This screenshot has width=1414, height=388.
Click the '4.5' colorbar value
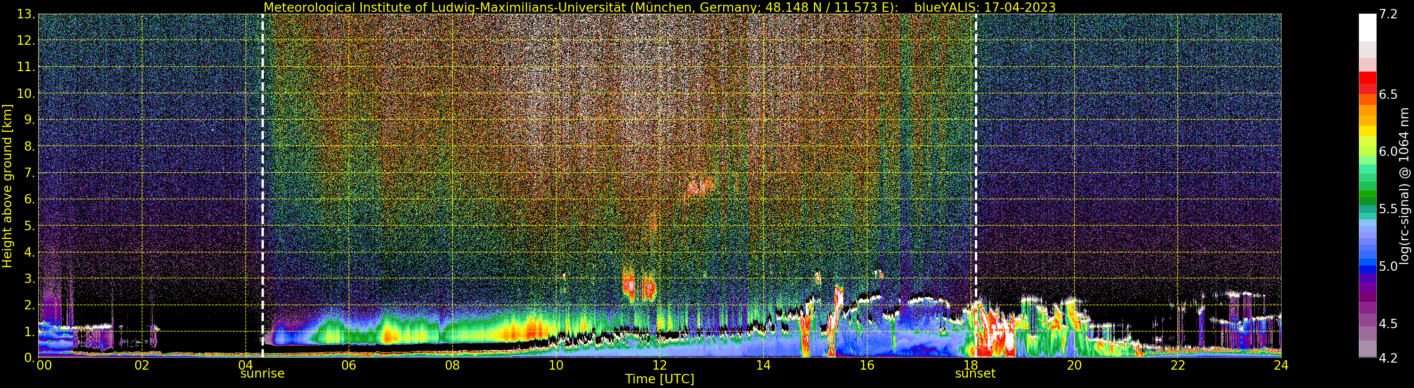[1388, 324]
